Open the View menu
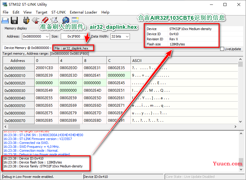 pyautogui.click(x=27, y=12)
